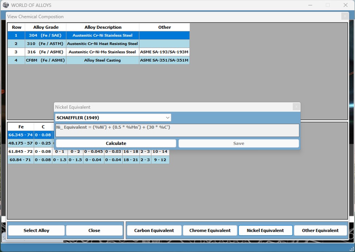
Task: Click Fe value 48.175 - 57
Action: coord(21,143)
